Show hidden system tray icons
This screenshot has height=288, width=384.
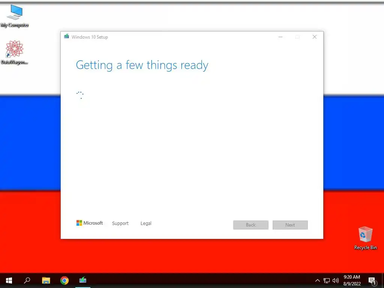(317, 280)
